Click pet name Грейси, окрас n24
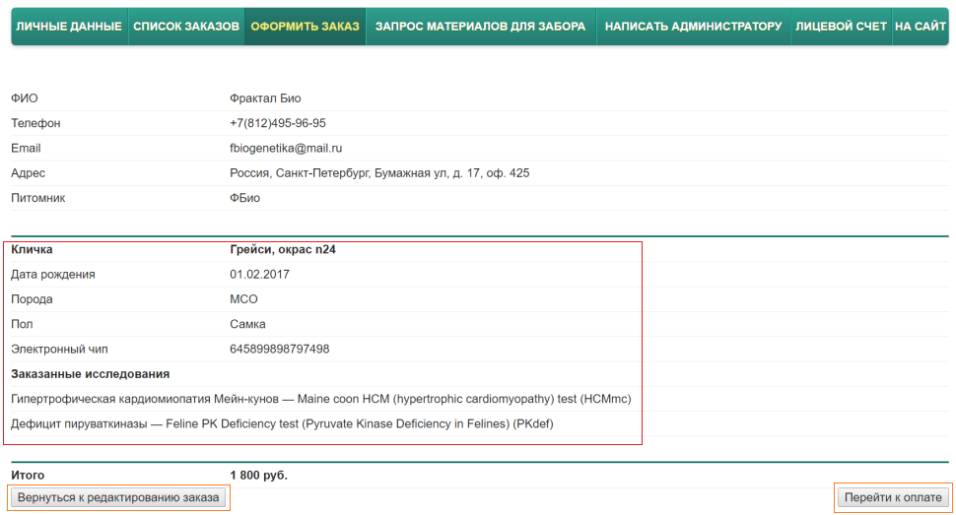This screenshot has width=956, height=515. tap(283, 249)
